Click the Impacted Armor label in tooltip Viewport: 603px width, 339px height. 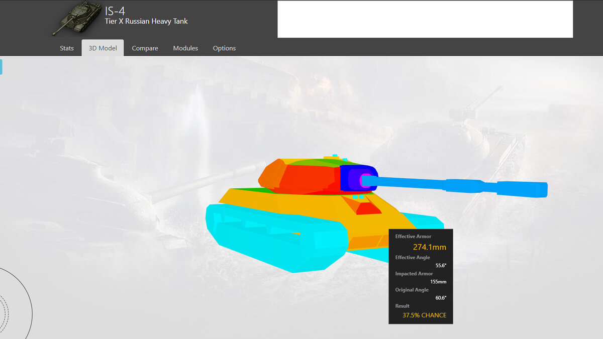(413, 273)
